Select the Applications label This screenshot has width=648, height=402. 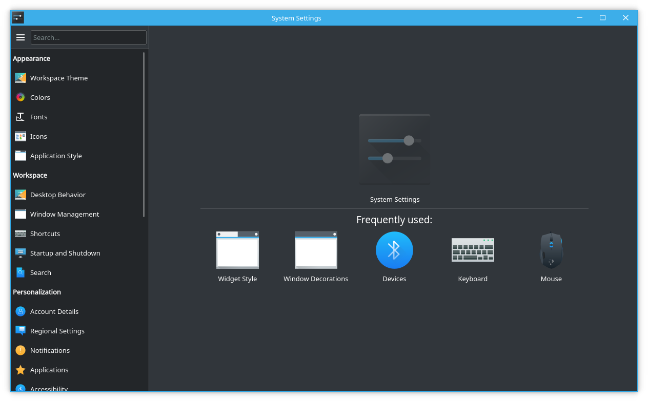coord(49,370)
